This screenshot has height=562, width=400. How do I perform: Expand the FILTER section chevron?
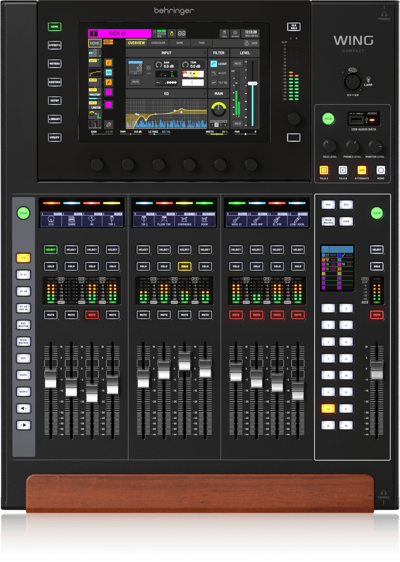[227, 53]
